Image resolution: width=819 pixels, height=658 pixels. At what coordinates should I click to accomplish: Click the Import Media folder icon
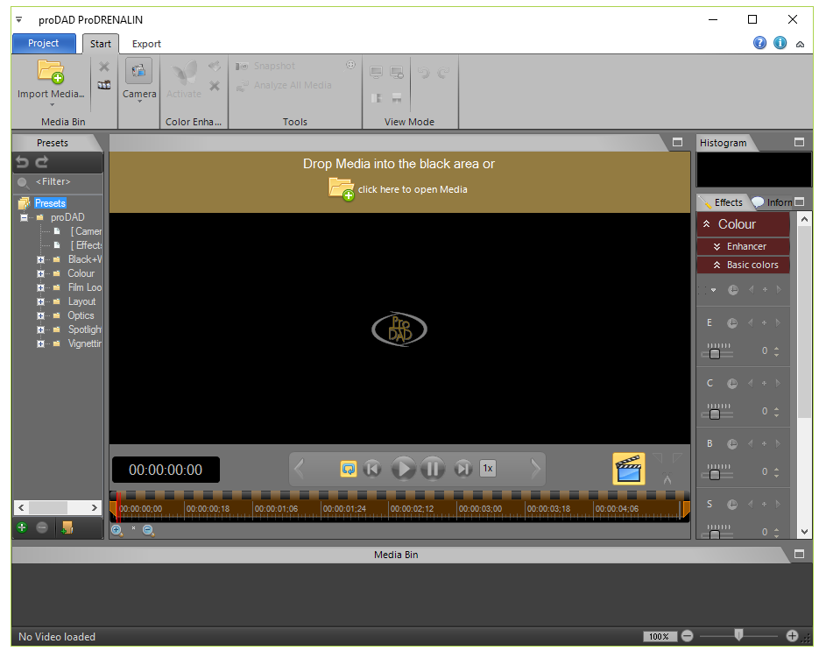pyautogui.click(x=51, y=72)
